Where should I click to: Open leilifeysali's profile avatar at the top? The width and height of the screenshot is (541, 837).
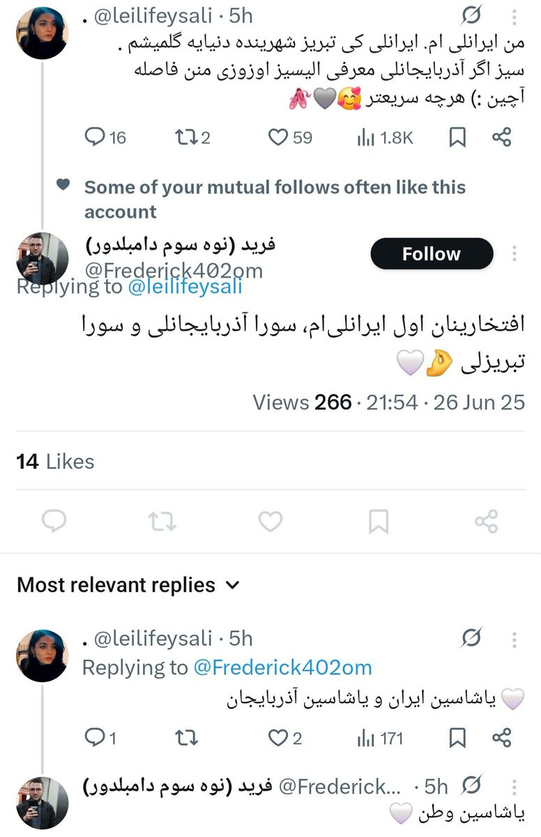coord(42,32)
